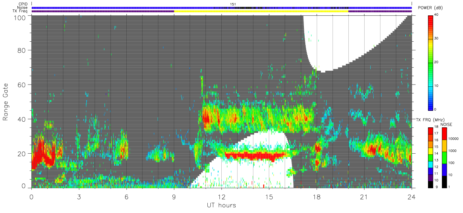Click the CPID label at top left
Viewport: 463px width, 213px height.
tap(23, 4)
